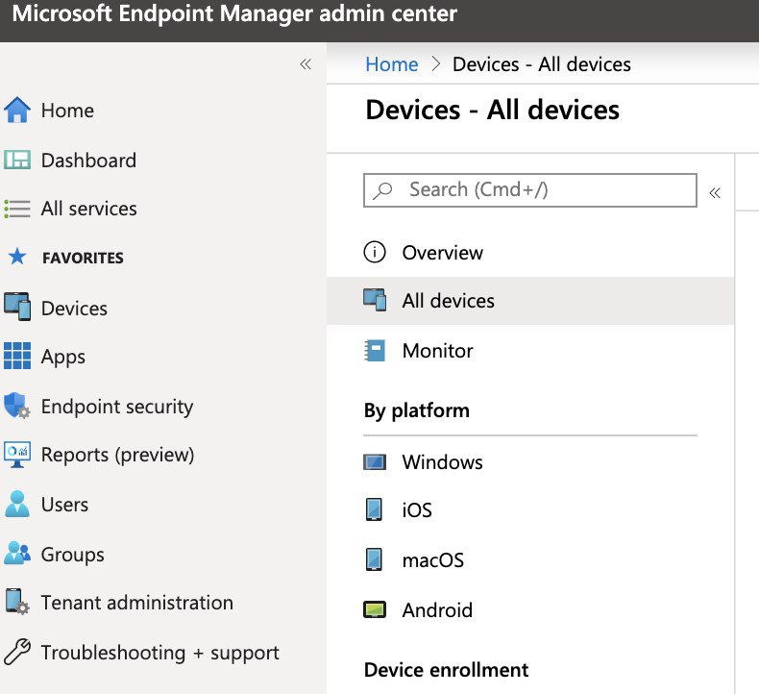Click the Devices icon under Favorites

coord(17,307)
